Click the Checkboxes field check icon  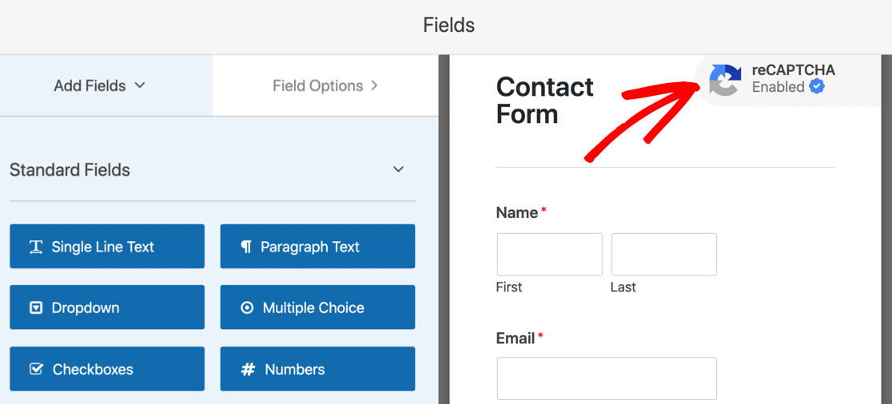coord(36,370)
